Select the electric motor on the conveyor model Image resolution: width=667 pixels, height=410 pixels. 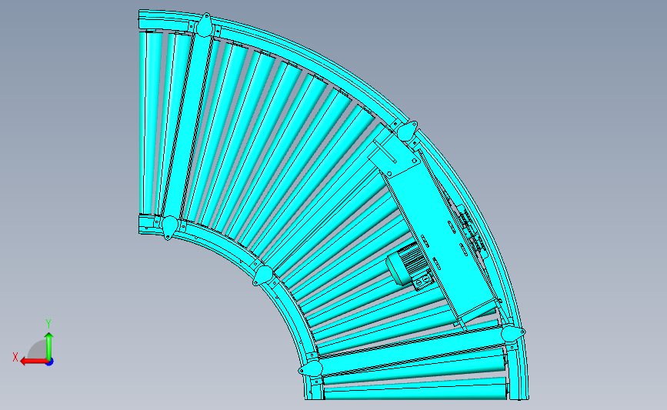pos(409,266)
